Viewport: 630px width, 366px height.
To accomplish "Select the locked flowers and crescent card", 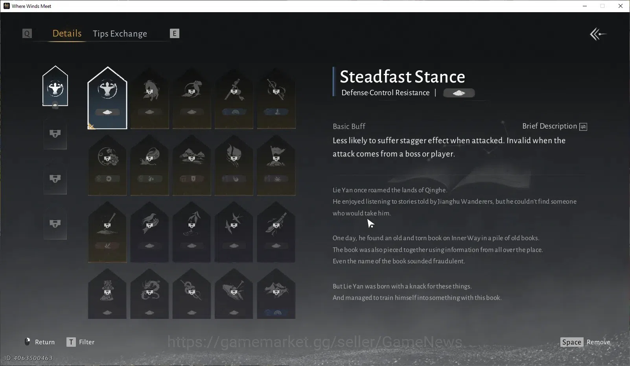I will (x=107, y=165).
